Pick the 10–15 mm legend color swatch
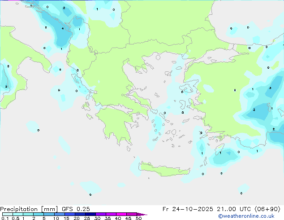284x220 pixels. [x=59, y=214]
